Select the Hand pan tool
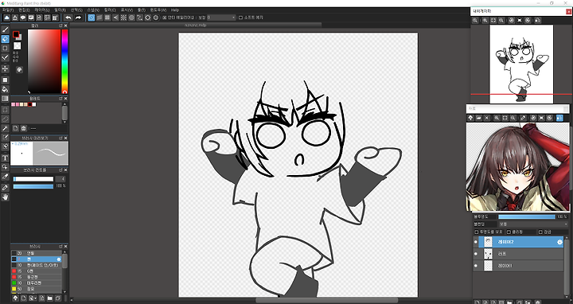 (x=5, y=197)
